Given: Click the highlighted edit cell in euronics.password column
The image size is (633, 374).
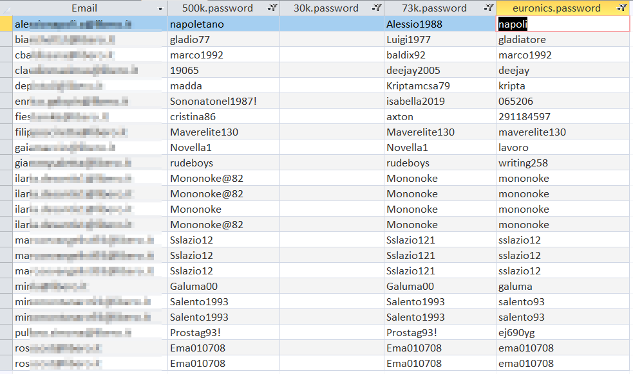Looking at the screenshot, I should pyautogui.click(x=563, y=24).
